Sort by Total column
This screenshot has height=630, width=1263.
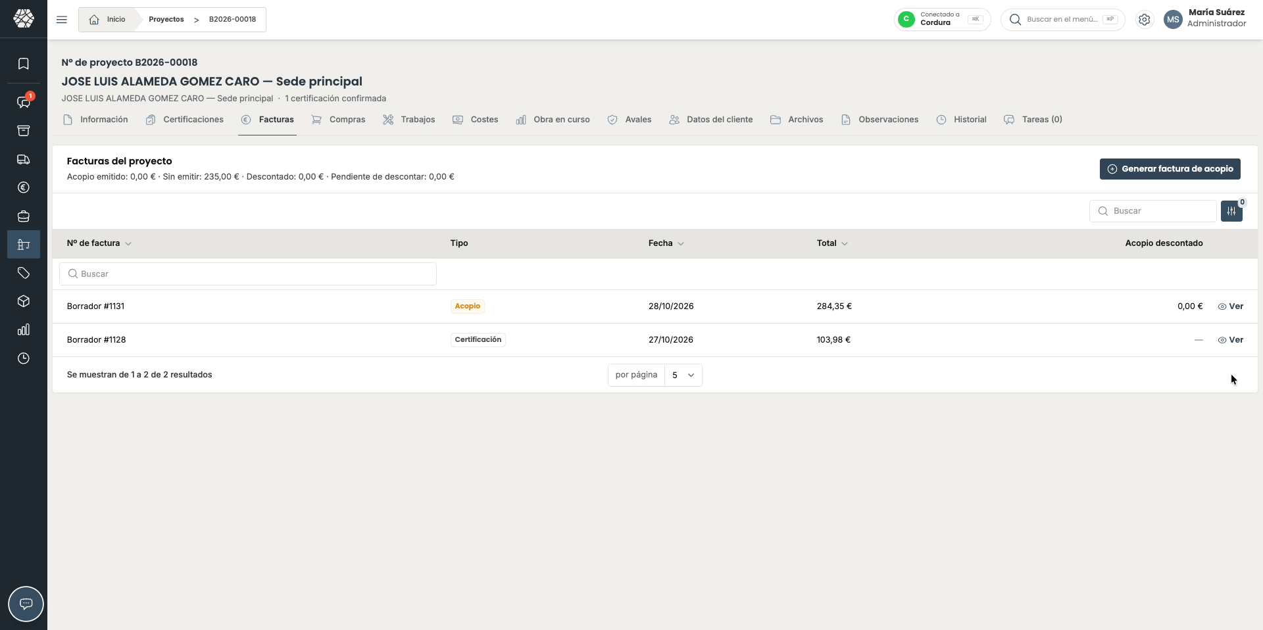click(x=832, y=243)
